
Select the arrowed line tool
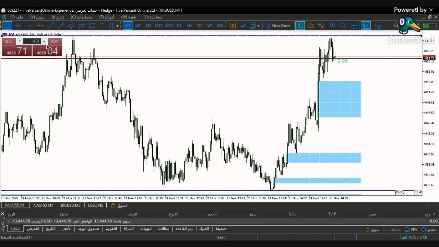(61, 26)
